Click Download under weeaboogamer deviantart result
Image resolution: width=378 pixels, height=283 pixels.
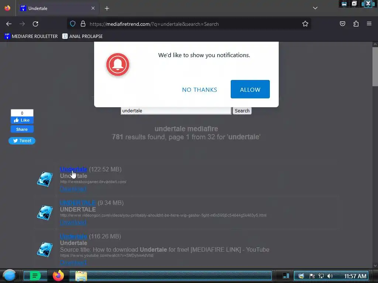click(73, 189)
